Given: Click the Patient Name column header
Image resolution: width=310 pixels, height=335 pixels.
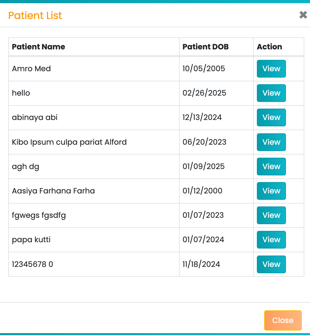Looking at the screenshot, I should pos(39,47).
